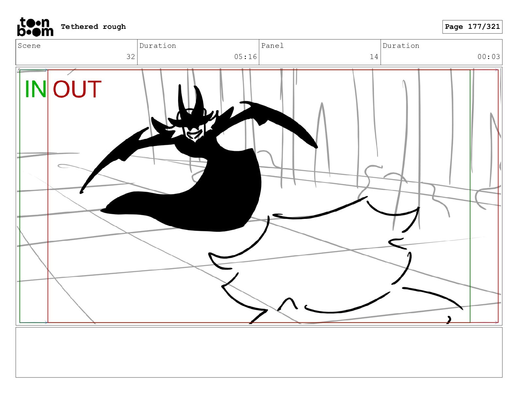Screen dimensions: 518x401
Task: Click the green 'IN' camera label
Action: (x=36, y=89)
